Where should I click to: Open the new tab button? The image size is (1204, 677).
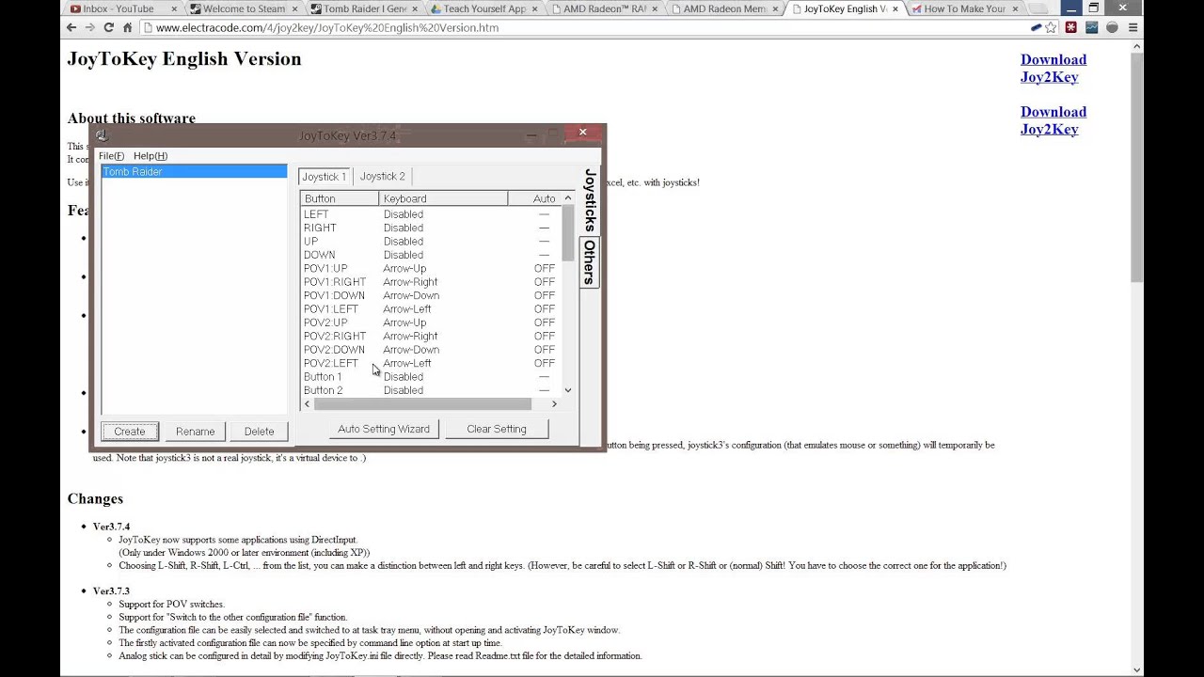pyautogui.click(x=1038, y=8)
